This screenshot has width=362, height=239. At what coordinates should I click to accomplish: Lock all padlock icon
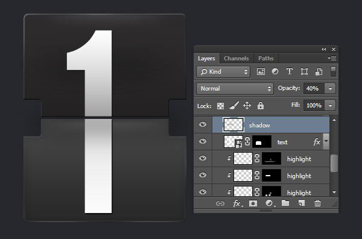[261, 106]
